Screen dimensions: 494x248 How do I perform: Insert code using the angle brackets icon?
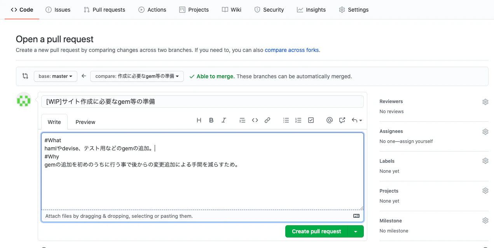click(x=255, y=120)
